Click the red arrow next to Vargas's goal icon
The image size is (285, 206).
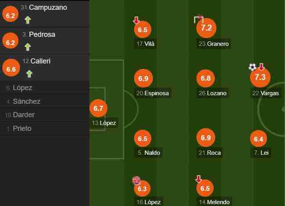pyautogui.click(x=261, y=67)
